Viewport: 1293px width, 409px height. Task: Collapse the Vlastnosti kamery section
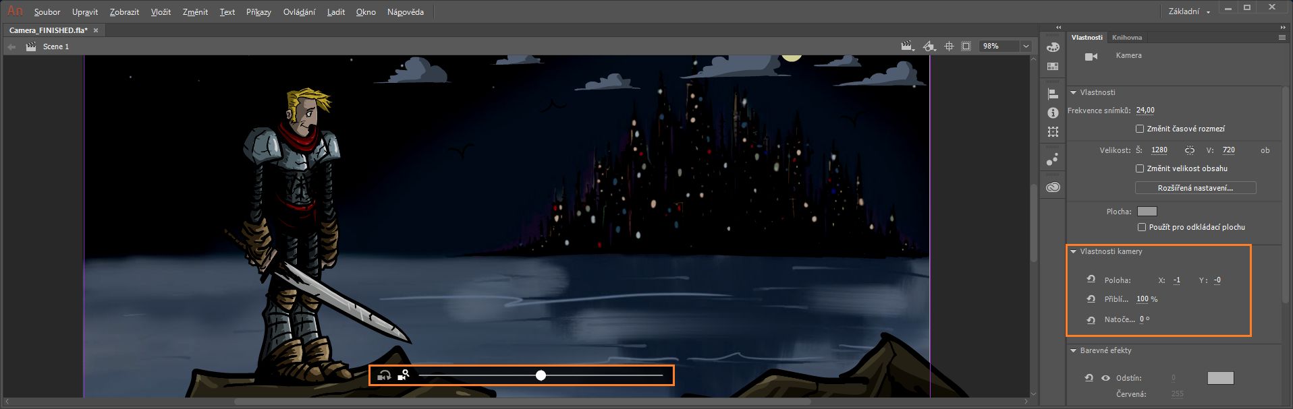[1073, 251]
